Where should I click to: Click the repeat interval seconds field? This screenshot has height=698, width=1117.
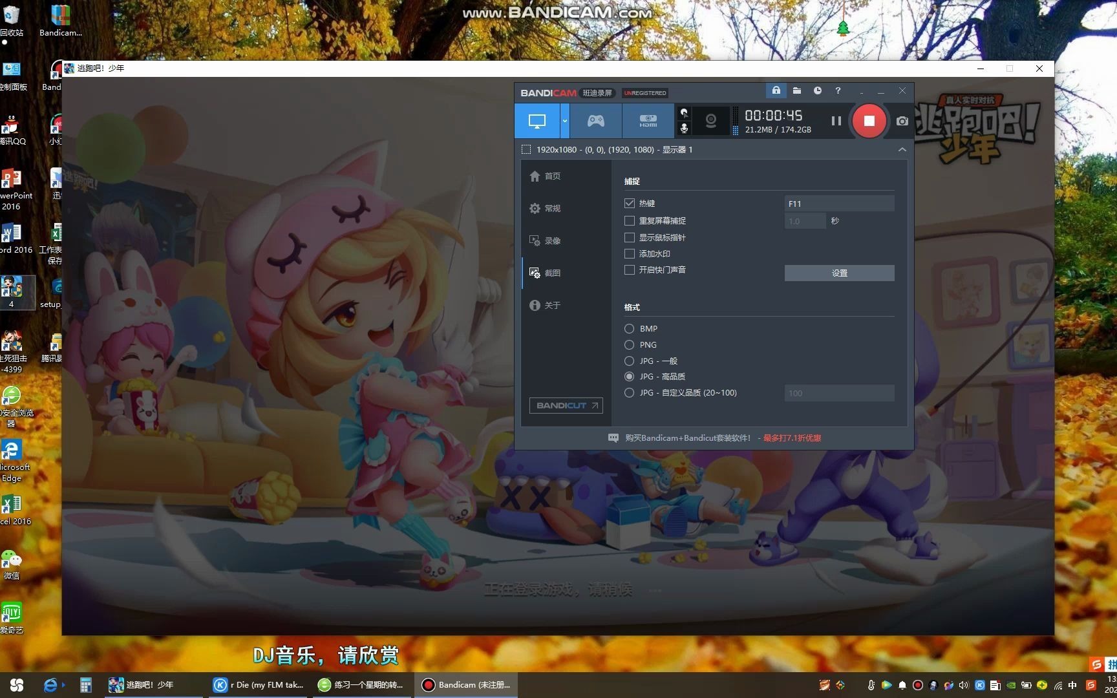point(805,221)
